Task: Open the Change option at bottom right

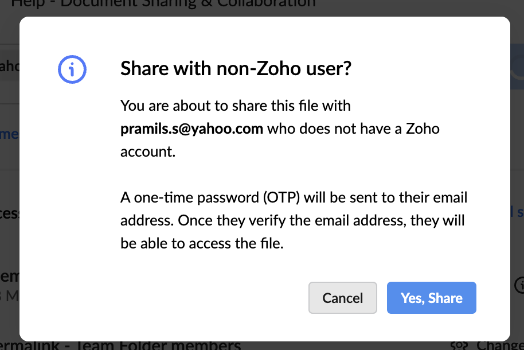Action: click(500, 345)
